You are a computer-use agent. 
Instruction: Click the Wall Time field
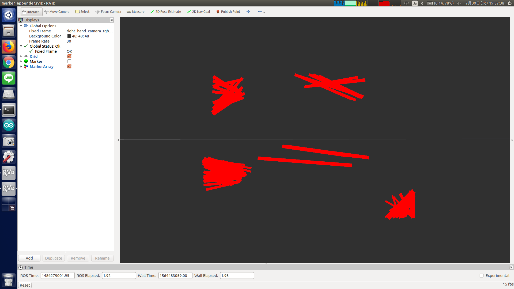tap(175, 276)
